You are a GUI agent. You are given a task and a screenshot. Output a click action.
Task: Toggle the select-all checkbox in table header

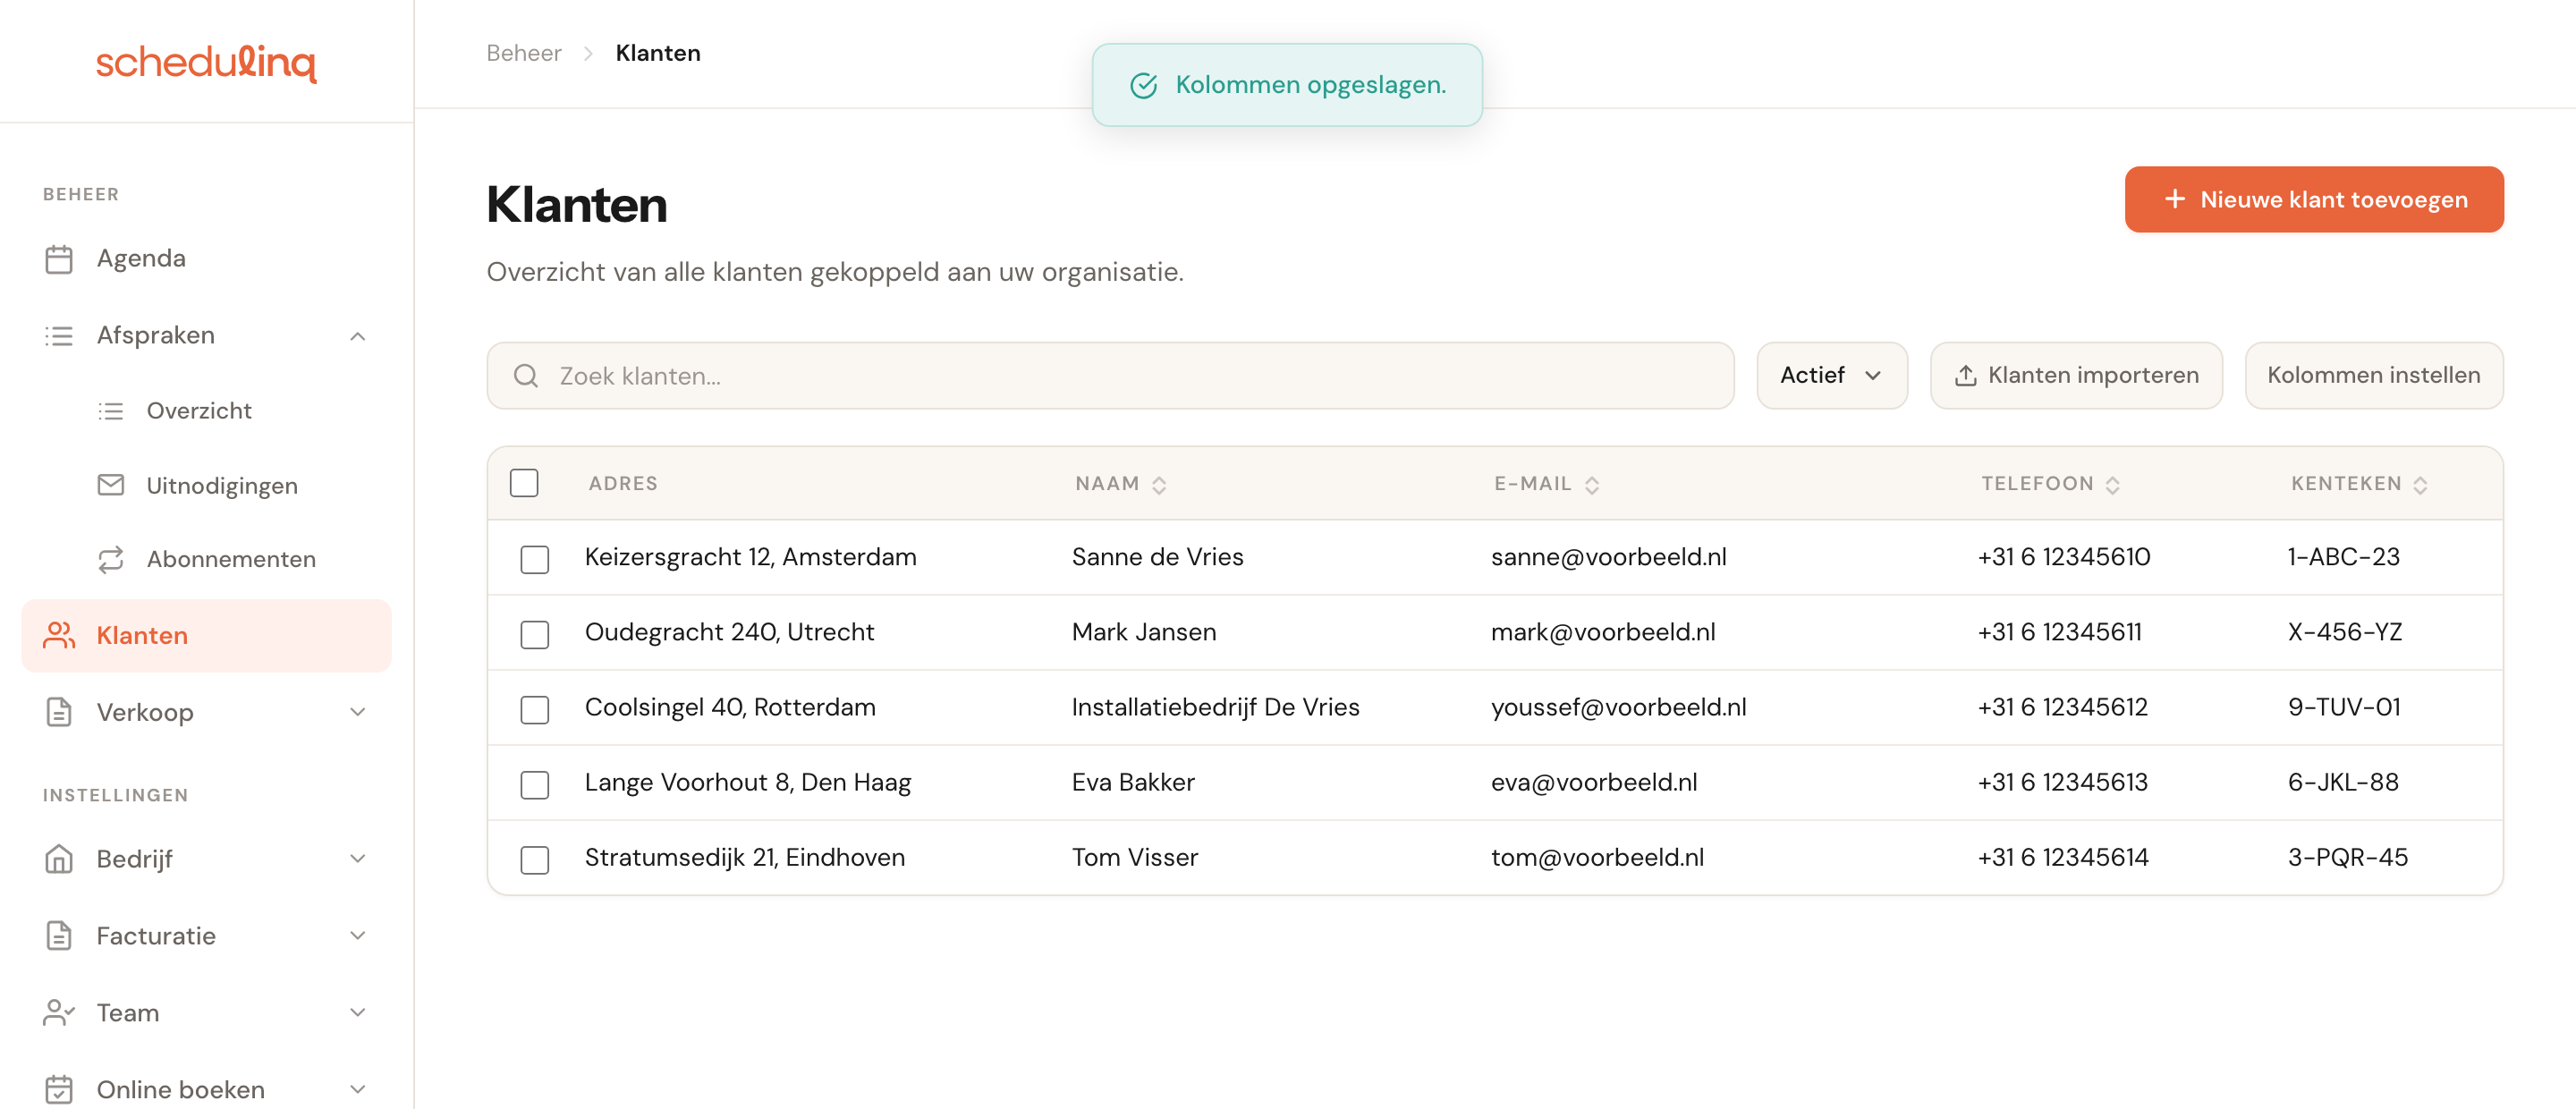(x=524, y=483)
